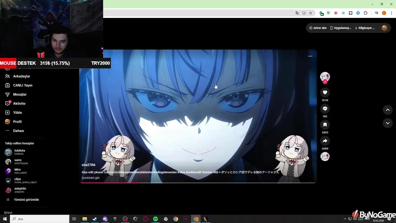Open File Explorer from taskbar

[84, 219]
